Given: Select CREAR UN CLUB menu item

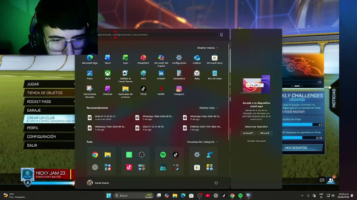Looking at the screenshot, I should pos(50,119).
